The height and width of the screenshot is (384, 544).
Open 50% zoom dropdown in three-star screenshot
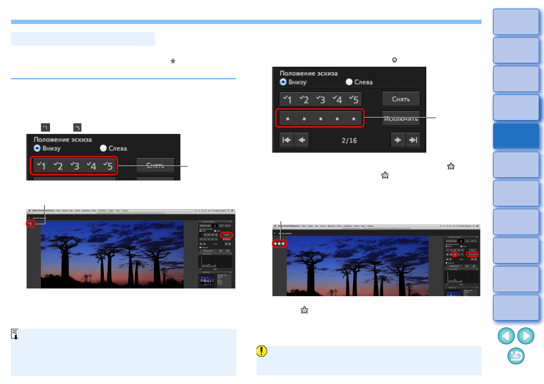click(x=473, y=241)
